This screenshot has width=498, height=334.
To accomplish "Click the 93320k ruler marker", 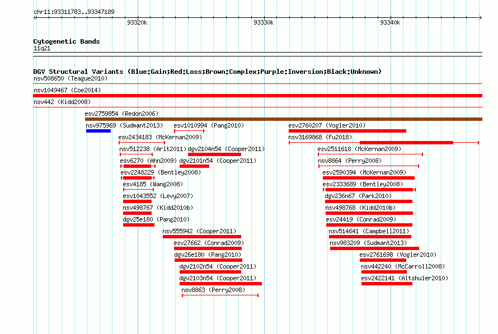I will [x=137, y=22].
